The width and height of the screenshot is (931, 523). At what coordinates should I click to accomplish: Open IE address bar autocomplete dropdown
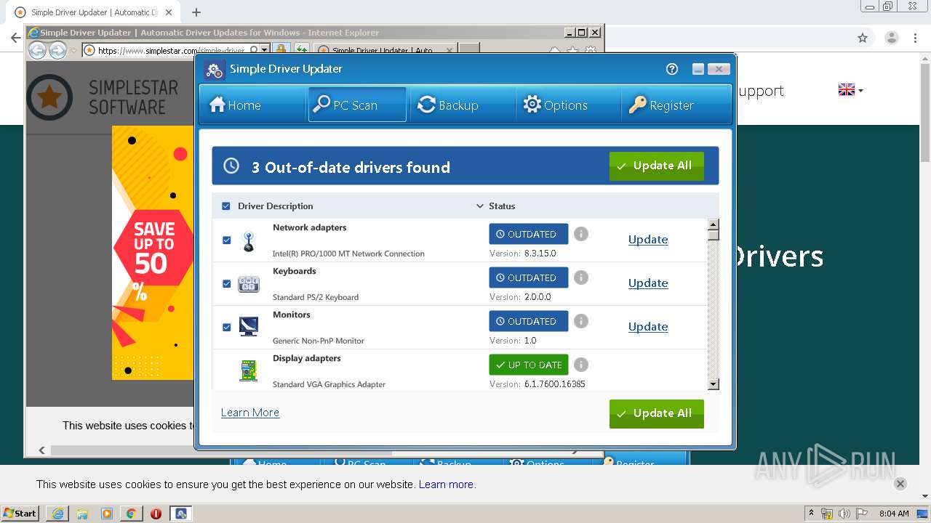click(265, 50)
